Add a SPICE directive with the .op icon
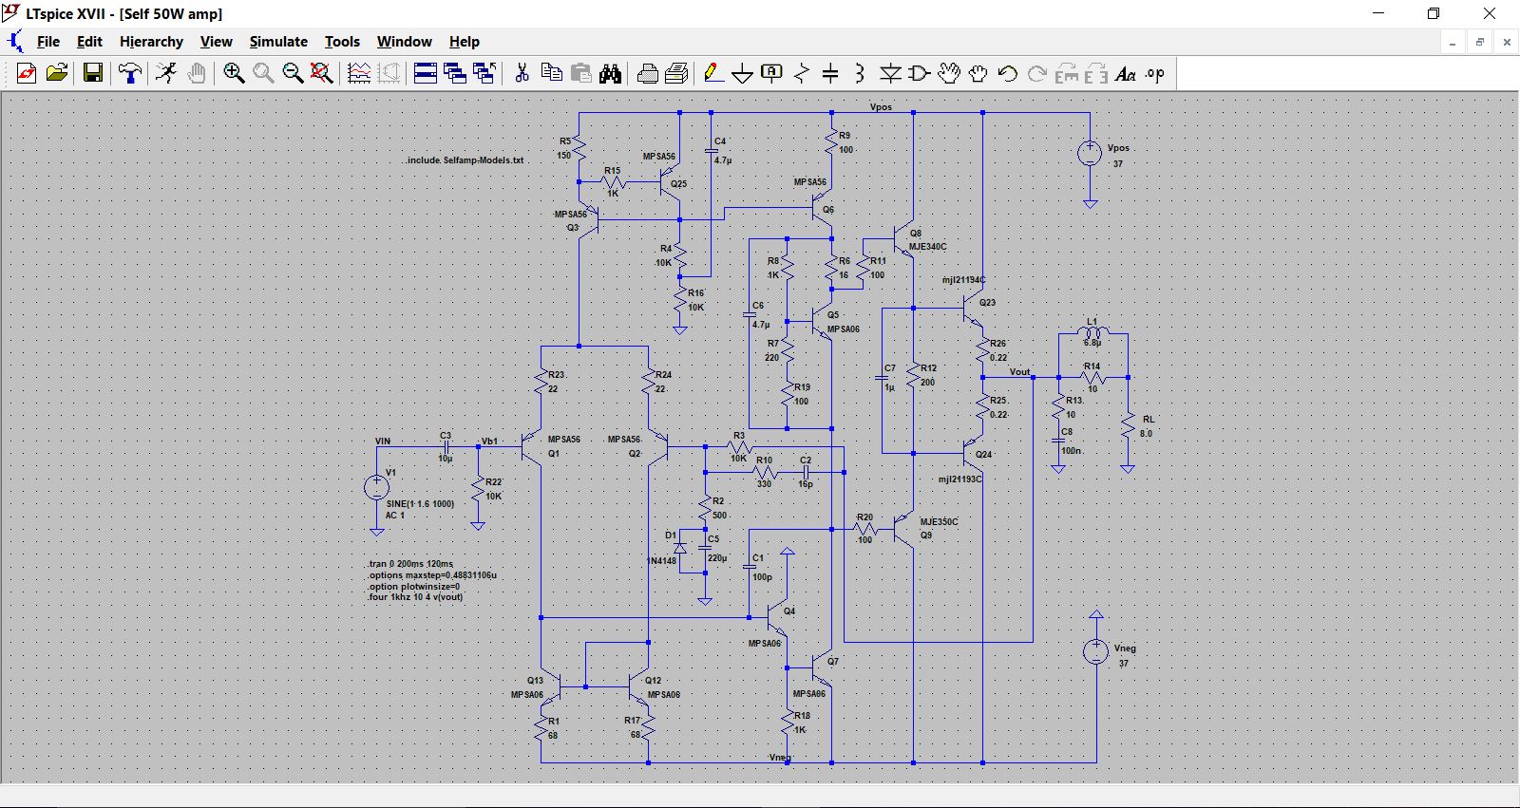Image resolution: width=1520 pixels, height=808 pixels. [1155, 73]
